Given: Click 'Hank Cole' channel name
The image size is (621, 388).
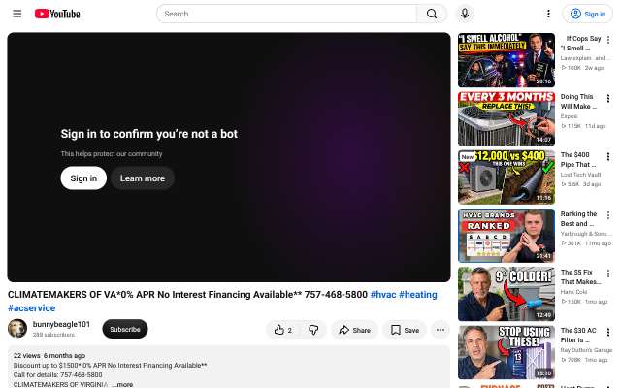Looking at the screenshot, I should tap(573, 292).
